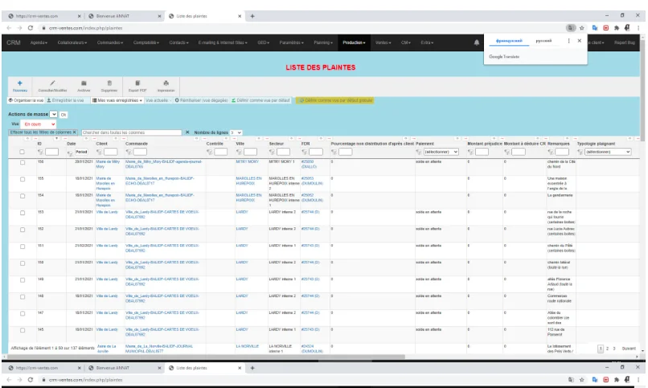Click the Impression printer icon
Screen dimensions: 648x388
(x=166, y=83)
